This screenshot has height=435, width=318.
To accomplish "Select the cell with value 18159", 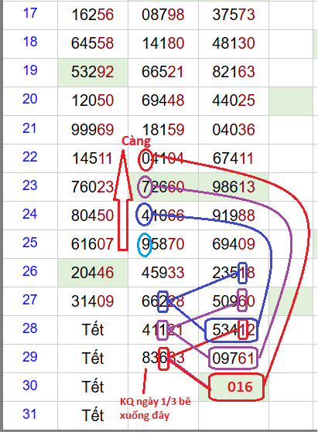I will coord(163,130).
